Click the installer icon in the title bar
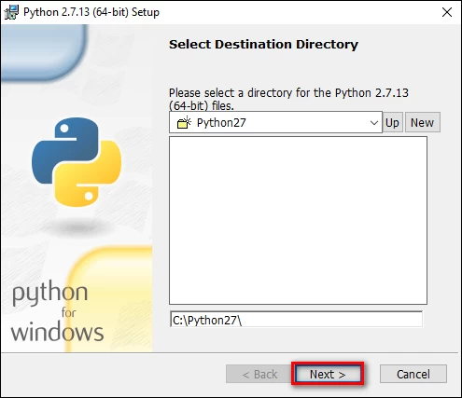Screen dimensions: 462x398 tap(11, 12)
